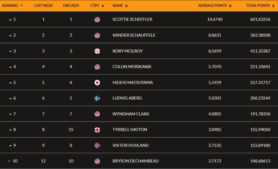Click the USA flag beside Bryson DeChambeau
Viewport: 278px width, 169px height.
click(97, 161)
